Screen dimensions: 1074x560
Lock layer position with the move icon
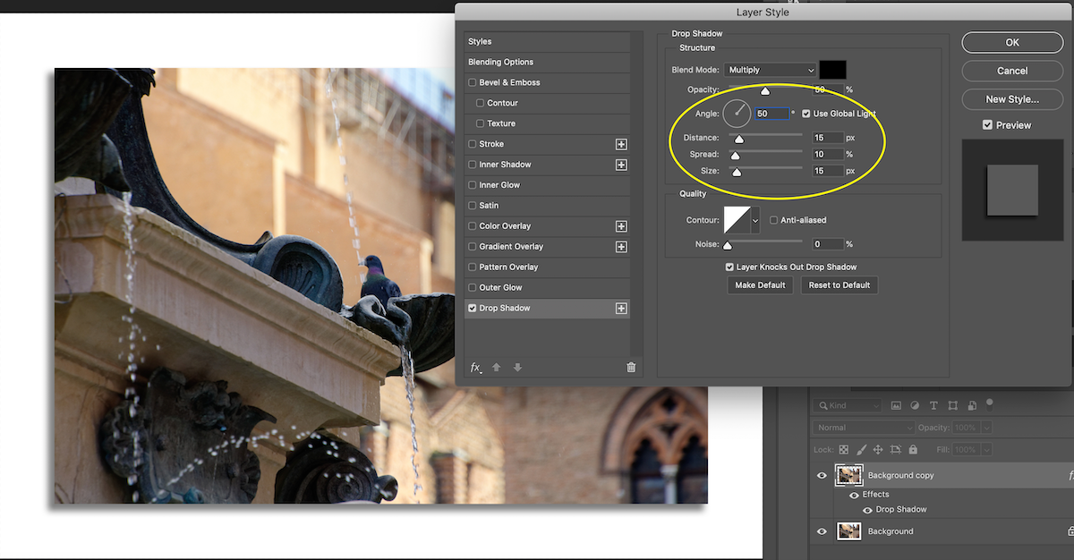[x=878, y=450]
